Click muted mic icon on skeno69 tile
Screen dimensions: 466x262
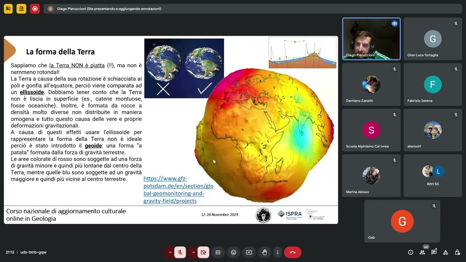456,115
